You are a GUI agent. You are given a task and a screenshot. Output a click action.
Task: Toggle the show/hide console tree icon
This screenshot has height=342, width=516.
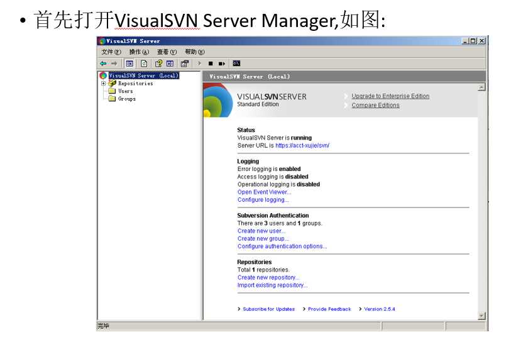point(129,63)
